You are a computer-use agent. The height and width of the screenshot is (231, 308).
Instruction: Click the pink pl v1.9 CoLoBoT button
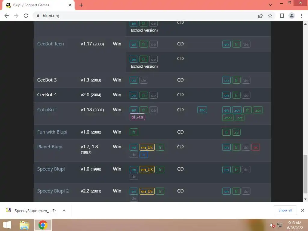(x=137, y=117)
